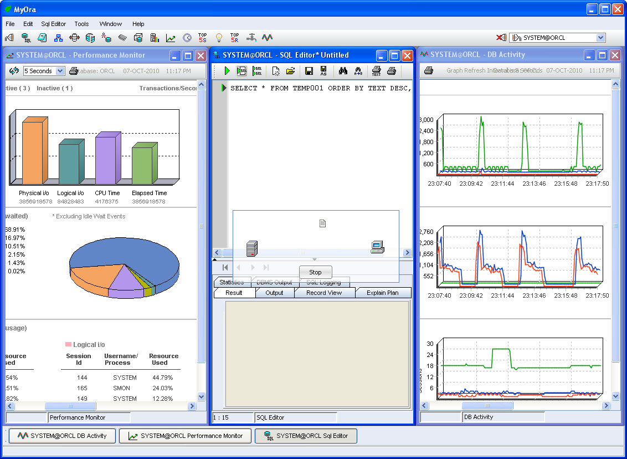
Task: Switch to the Output tab
Action: [274, 293]
